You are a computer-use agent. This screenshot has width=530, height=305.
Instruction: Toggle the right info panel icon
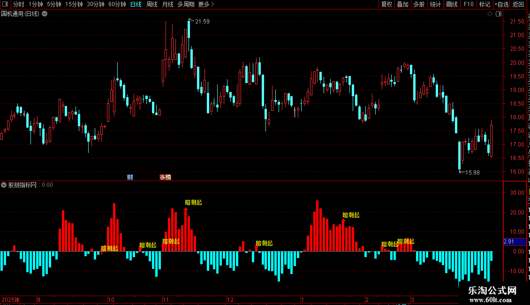(499, 14)
